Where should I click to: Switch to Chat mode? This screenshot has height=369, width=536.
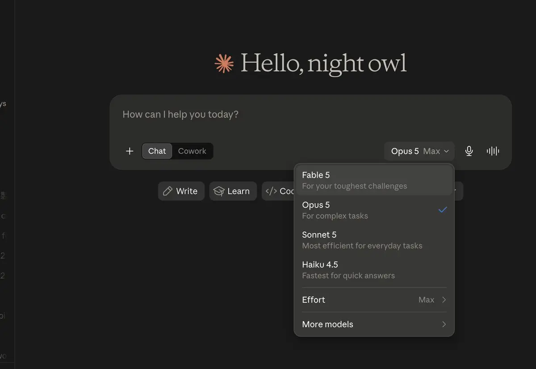[157, 151]
